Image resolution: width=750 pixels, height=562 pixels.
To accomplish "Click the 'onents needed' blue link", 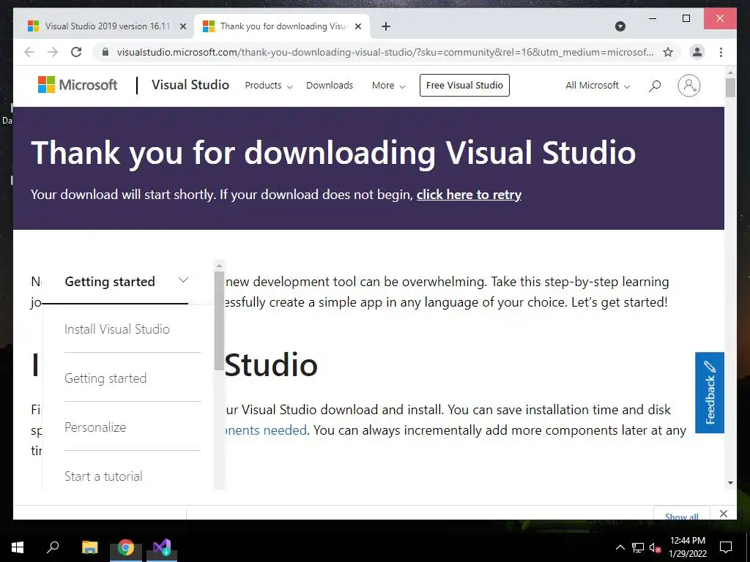I will (265, 430).
